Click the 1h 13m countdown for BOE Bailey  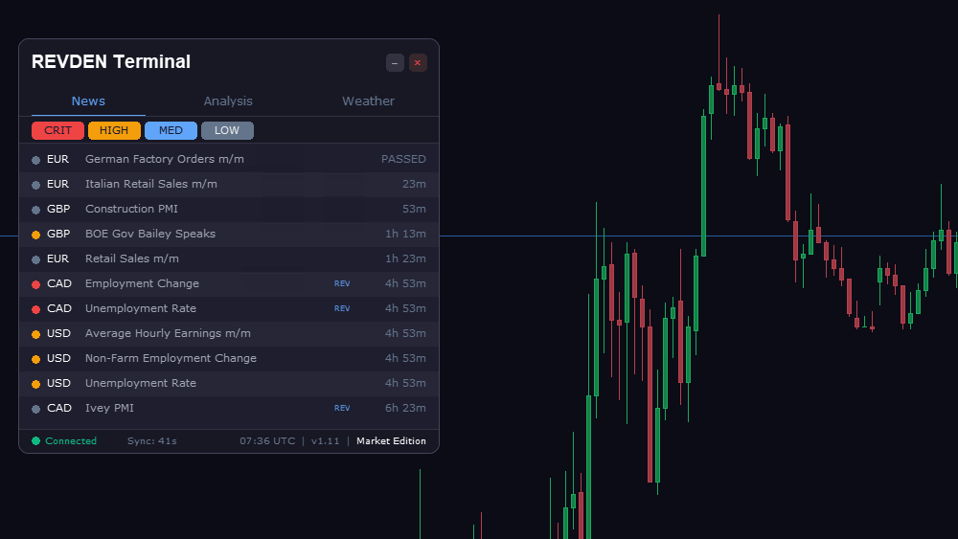click(405, 234)
